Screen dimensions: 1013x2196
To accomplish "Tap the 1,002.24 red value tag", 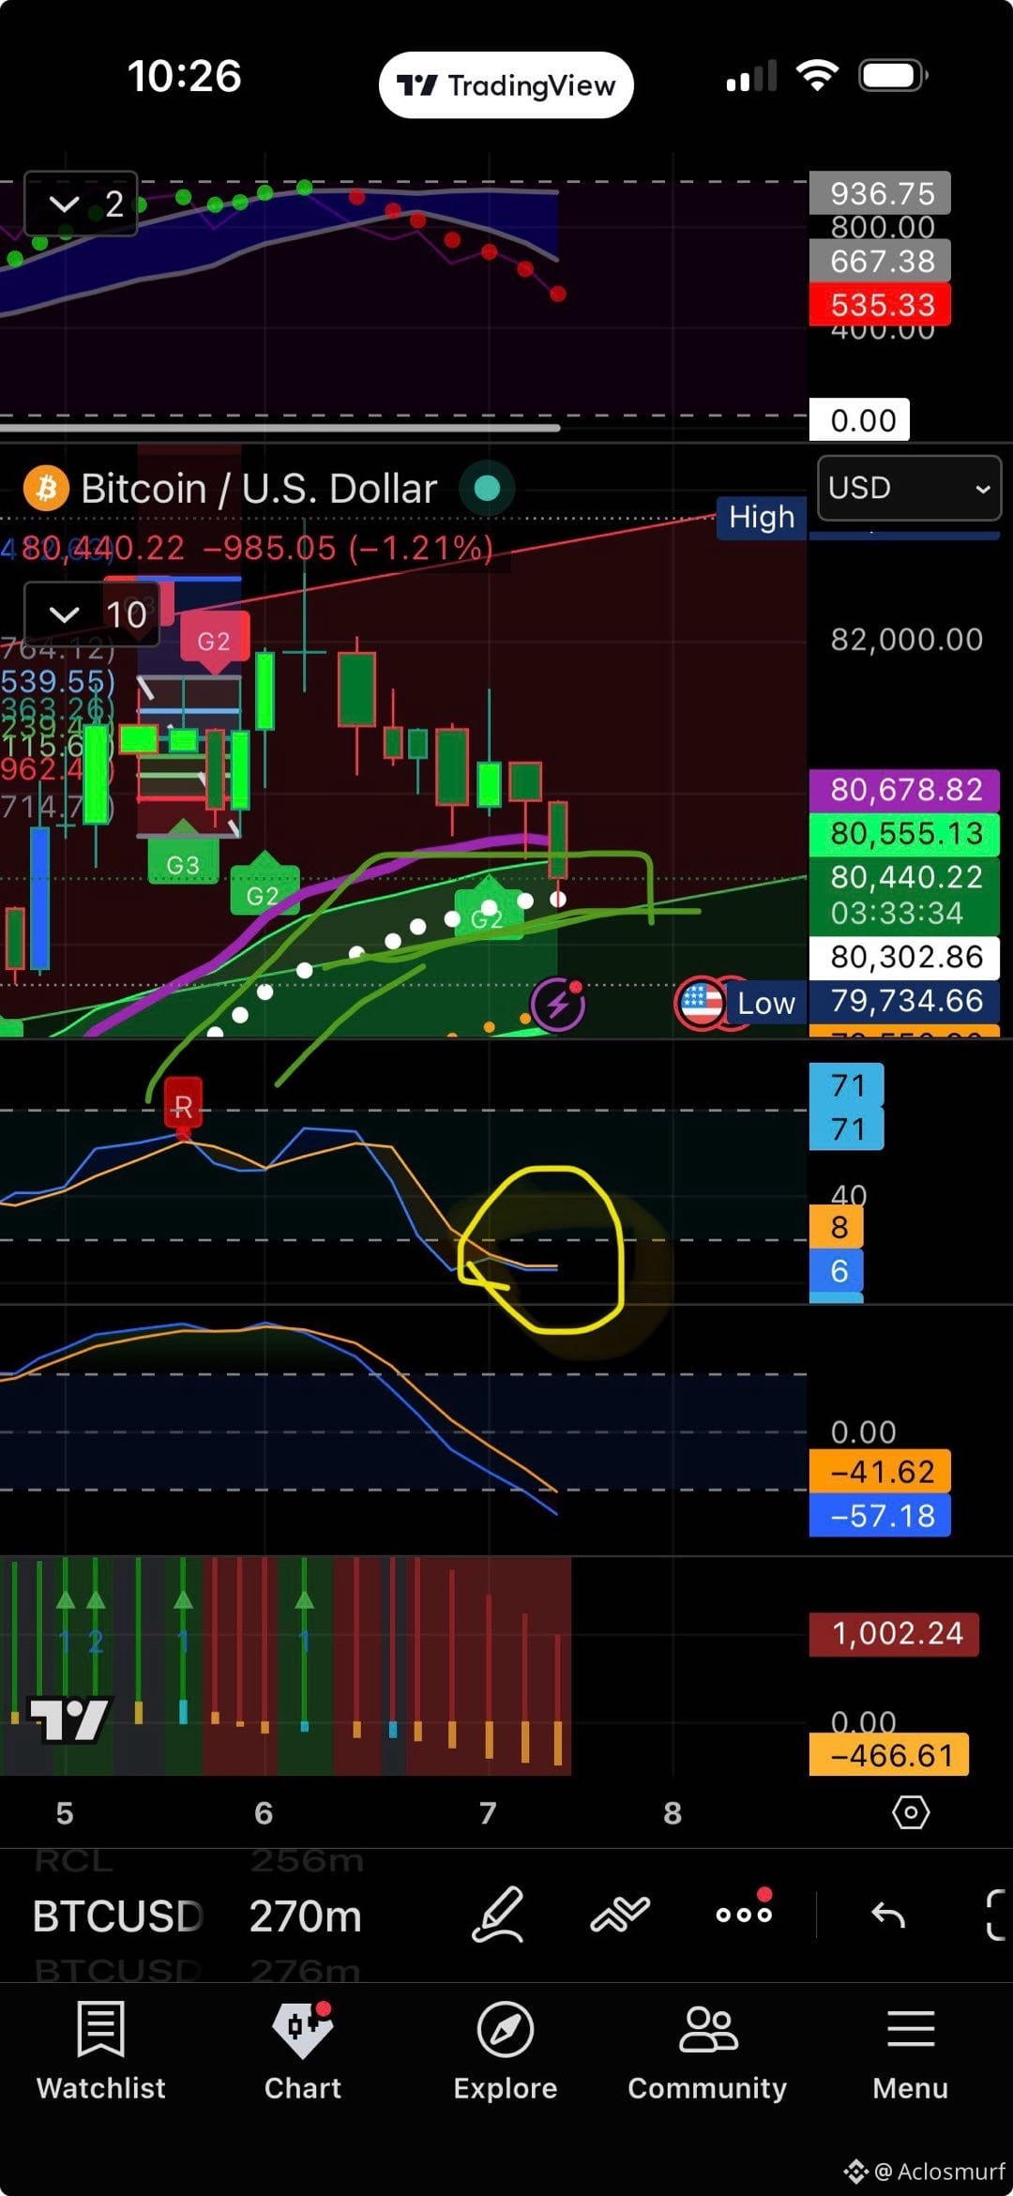I will tap(894, 1634).
